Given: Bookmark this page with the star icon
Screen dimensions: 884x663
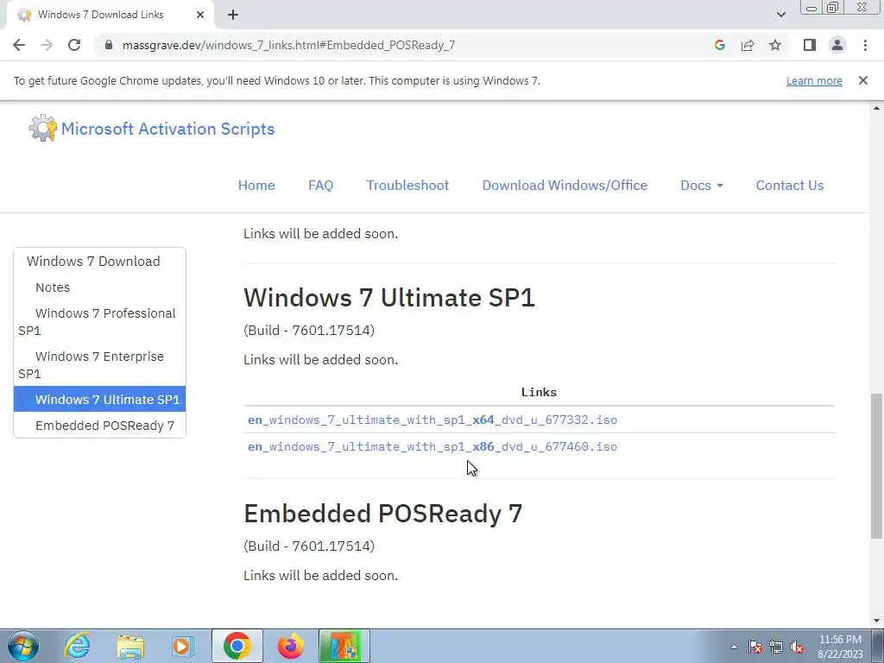Looking at the screenshot, I should click(x=775, y=45).
